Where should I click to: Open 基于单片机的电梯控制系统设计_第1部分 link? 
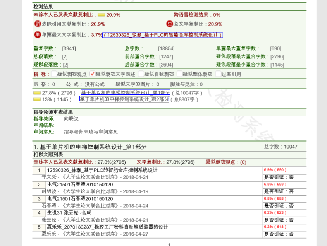tap(126, 92)
